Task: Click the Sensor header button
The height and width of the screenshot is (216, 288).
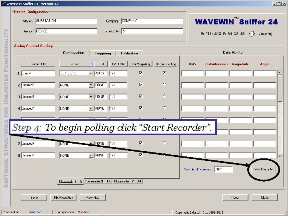Action: [74, 64]
